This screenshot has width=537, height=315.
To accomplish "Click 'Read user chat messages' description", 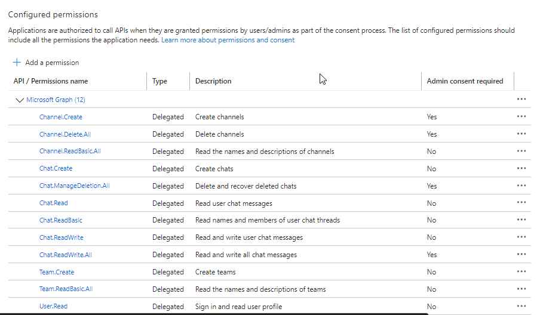I will pyautogui.click(x=234, y=203).
